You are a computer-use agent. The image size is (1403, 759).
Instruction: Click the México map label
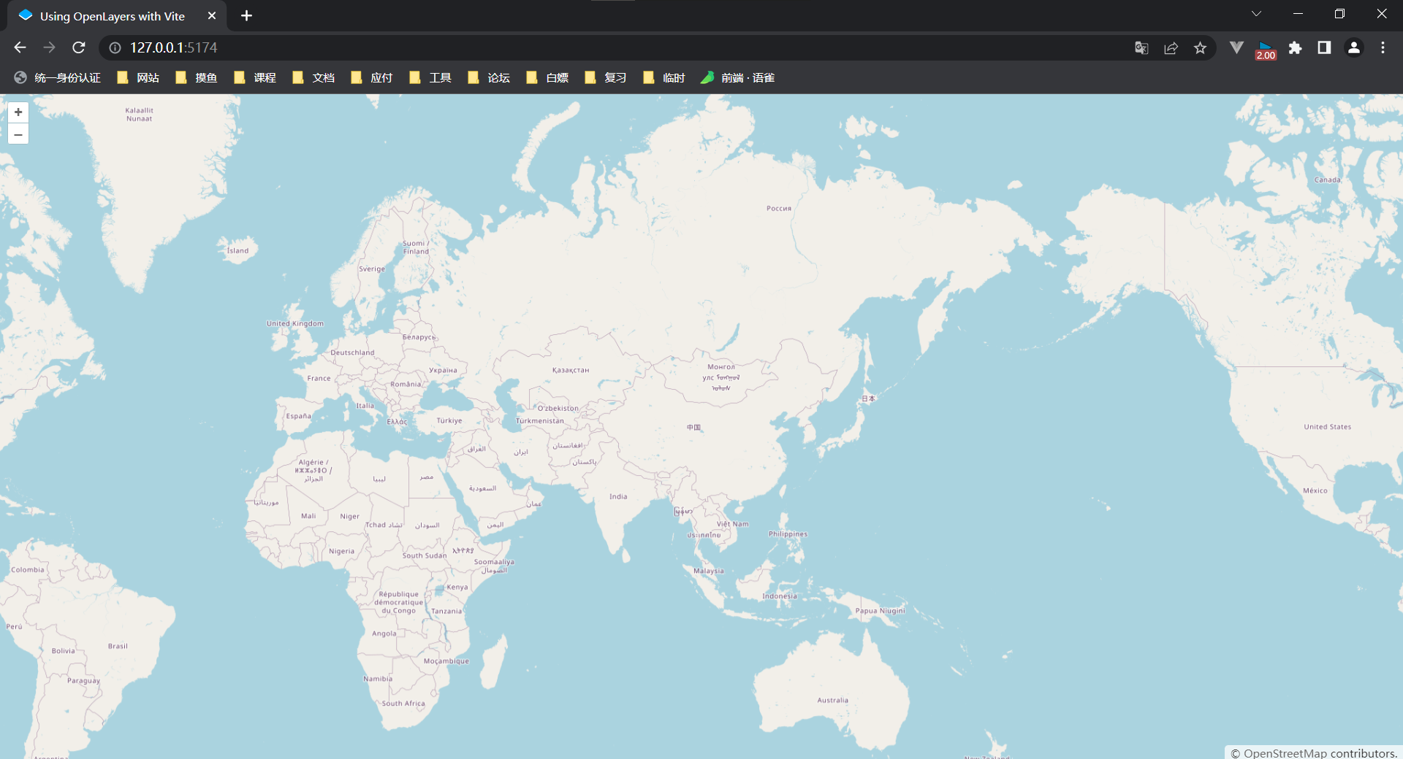(x=1315, y=490)
